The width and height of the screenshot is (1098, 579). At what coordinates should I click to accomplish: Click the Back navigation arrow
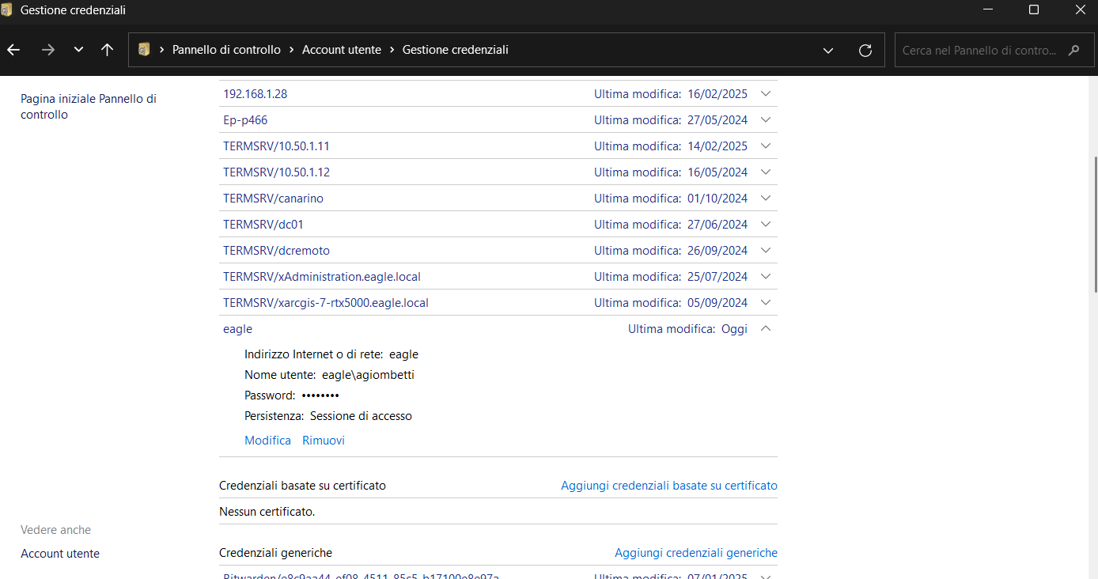tap(13, 50)
